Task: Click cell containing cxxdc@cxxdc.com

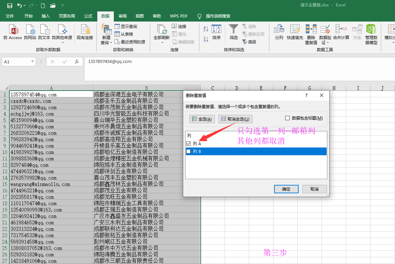Action: (52, 101)
